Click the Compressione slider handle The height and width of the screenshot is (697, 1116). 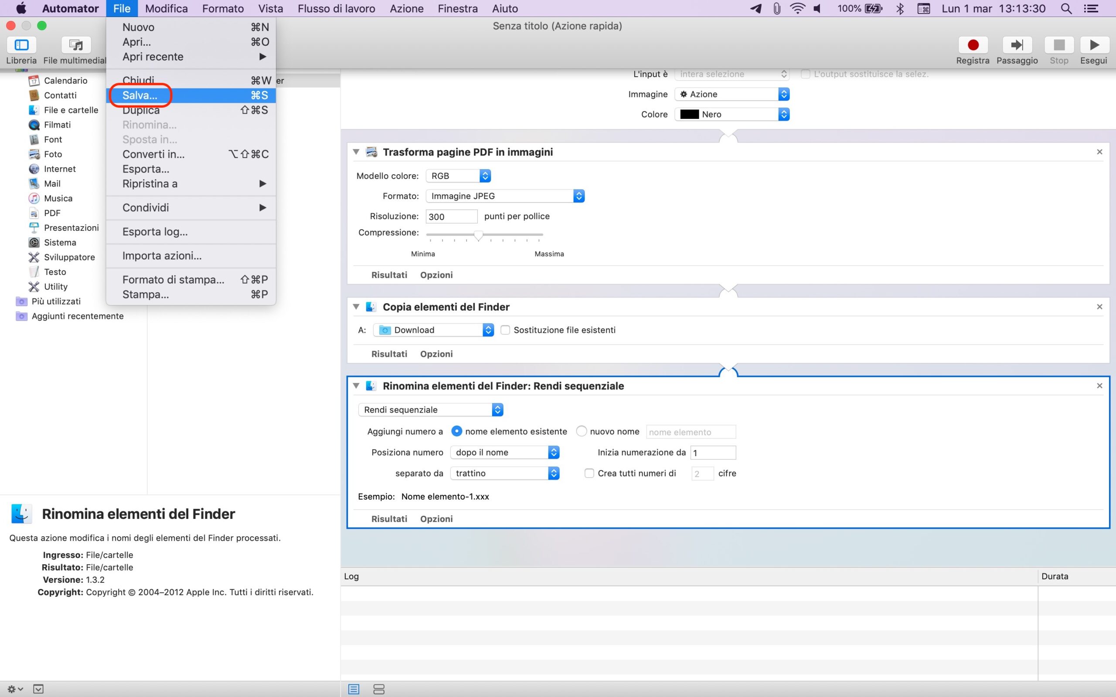click(478, 235)
